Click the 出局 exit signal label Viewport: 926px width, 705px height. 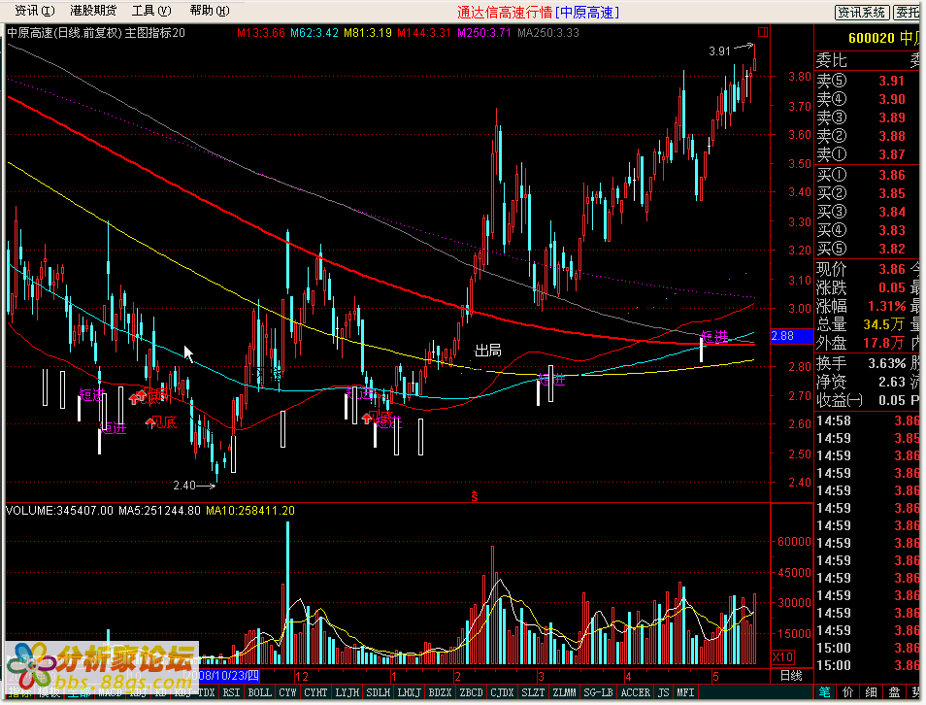click(x=488, y=351)
